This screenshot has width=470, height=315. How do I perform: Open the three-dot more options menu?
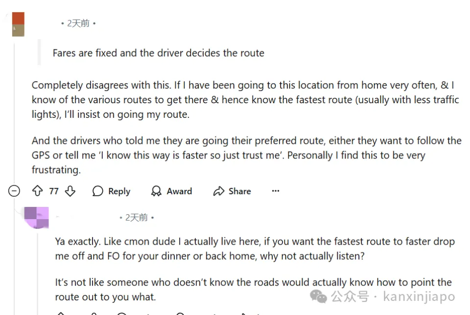click(276, 191)
